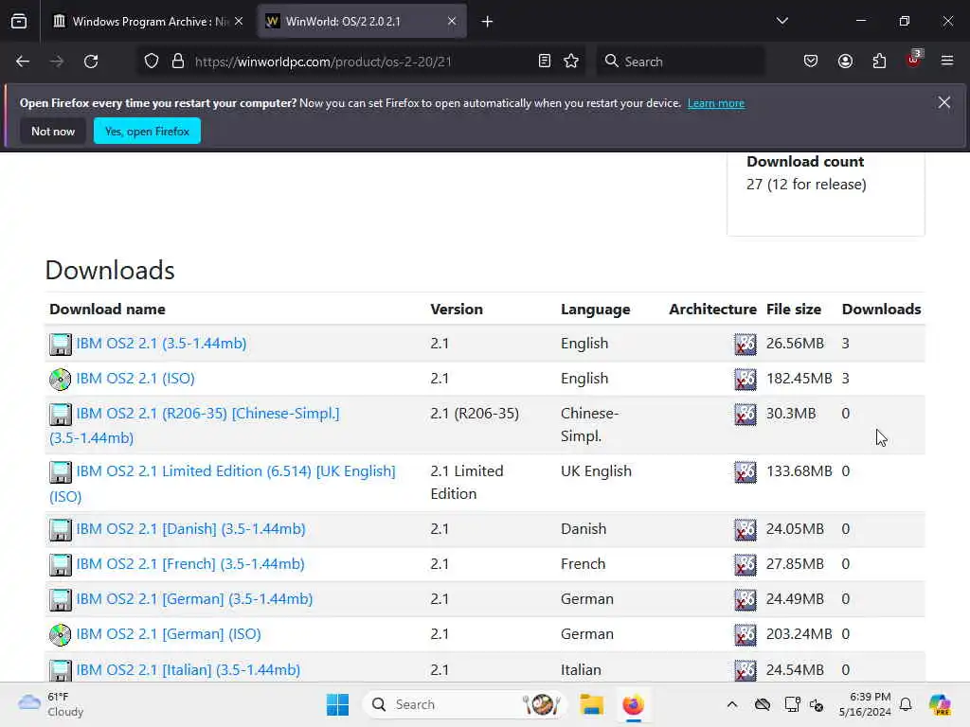Expand list all tabs dropdown arrow
The image size is (970, 727).
click(781, 21)
